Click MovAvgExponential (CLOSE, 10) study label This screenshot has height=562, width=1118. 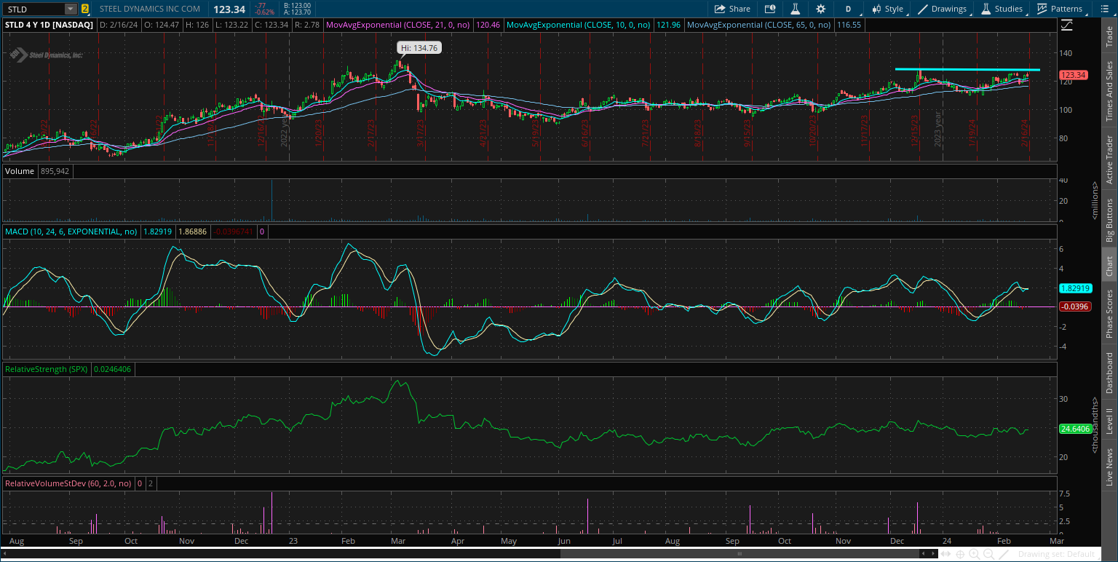[x=579, y=25]
